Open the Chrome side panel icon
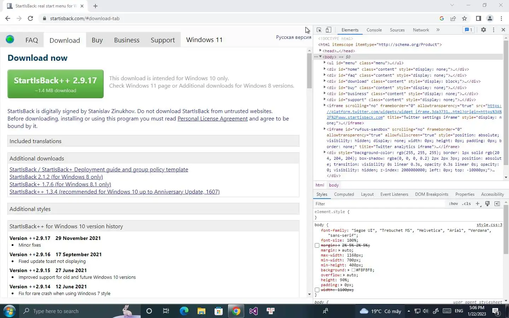 (478, 18)
